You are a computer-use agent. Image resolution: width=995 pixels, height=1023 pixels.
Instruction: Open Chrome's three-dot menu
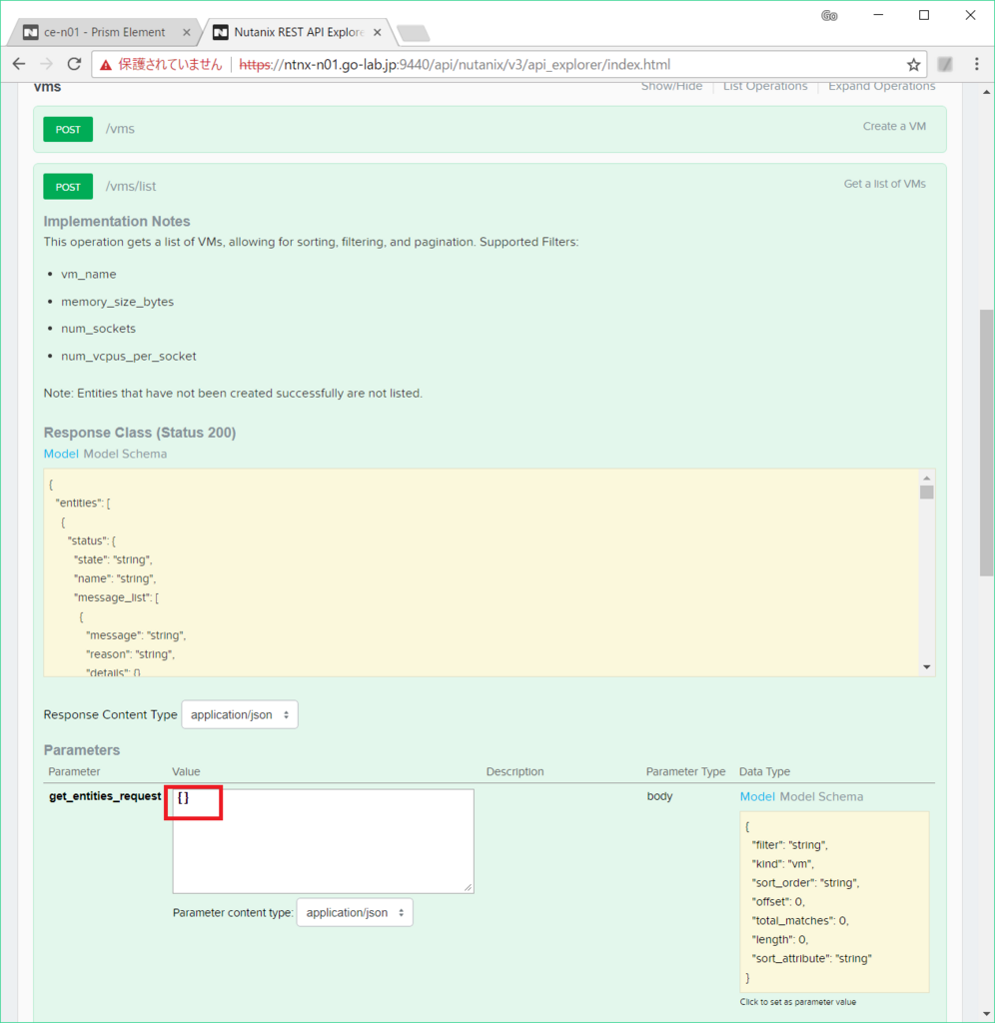click(977, 63)
